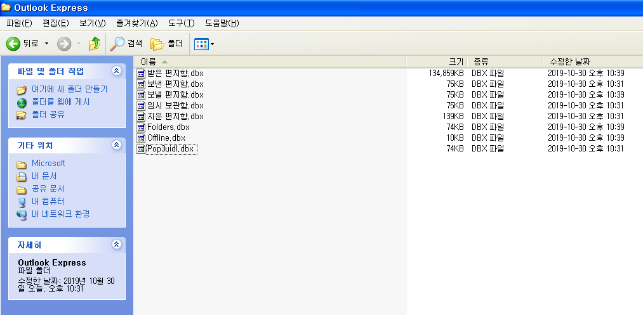Image resolution: width=643 pixels, height=315 pixels.
Task: Click the 139KB size value
Action: click(453, 117)
